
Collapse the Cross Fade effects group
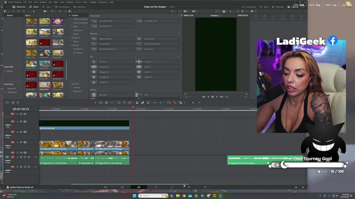pos(179,16)
